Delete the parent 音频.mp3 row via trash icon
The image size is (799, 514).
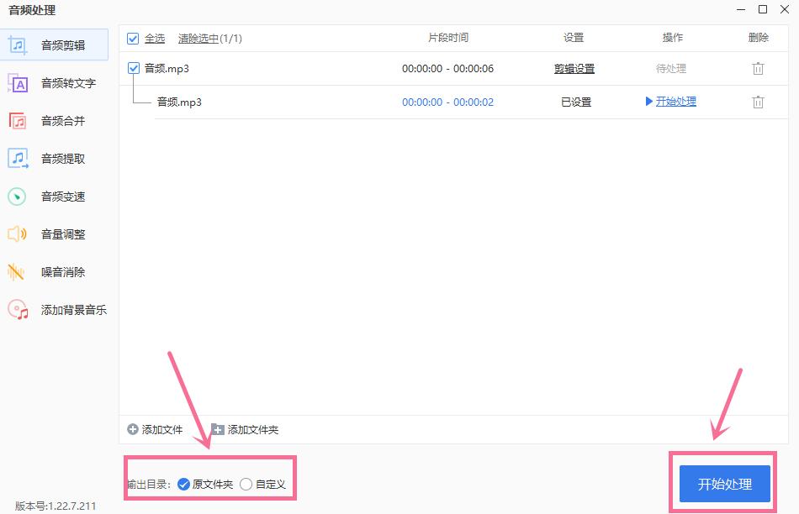pyautogui.click(x=759, y=69)
